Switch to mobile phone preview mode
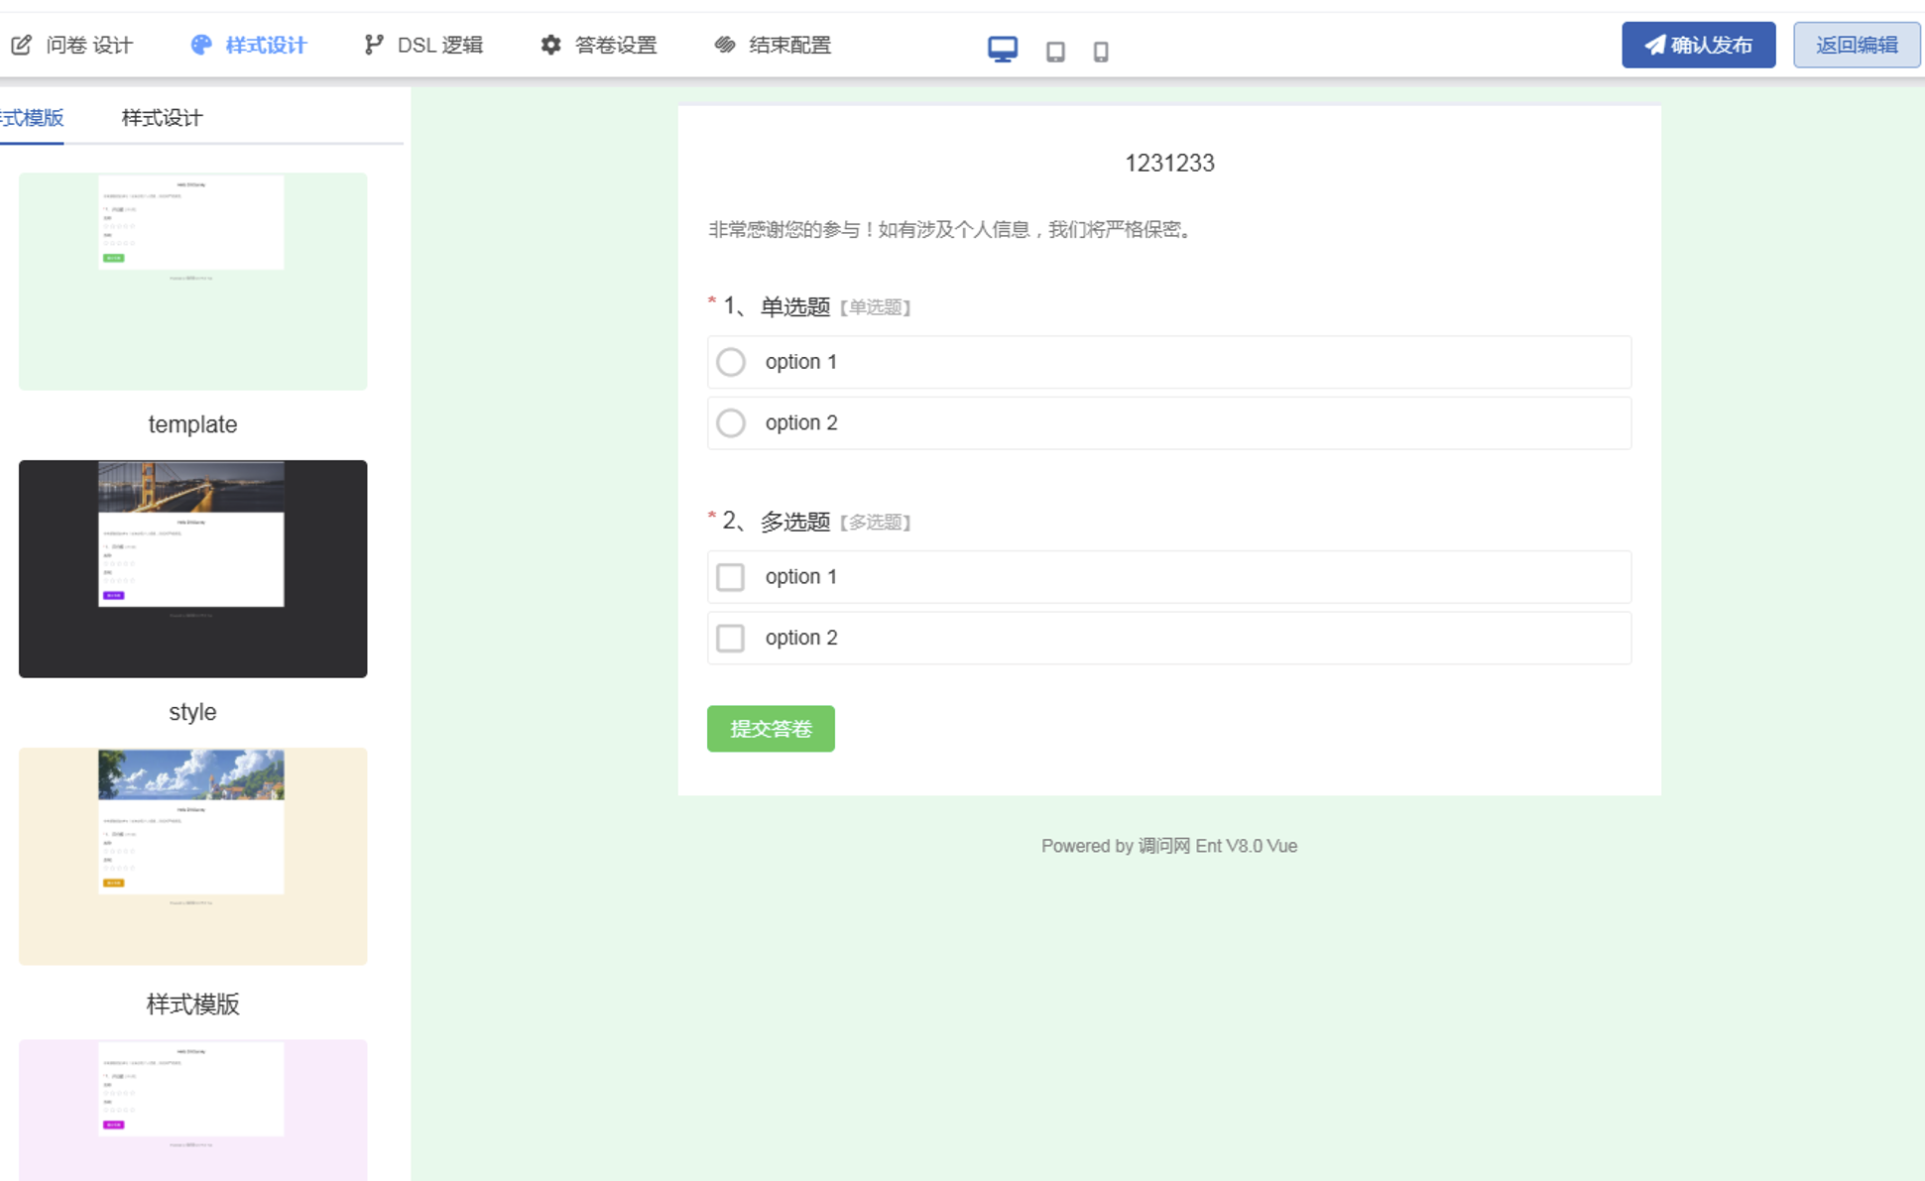 click(x=1100, y=52)
